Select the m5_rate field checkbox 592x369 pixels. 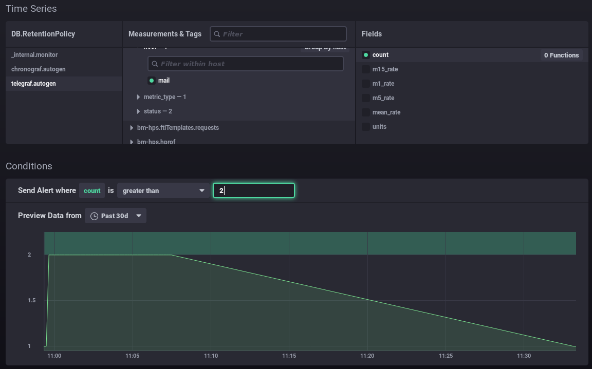point(366,98)
